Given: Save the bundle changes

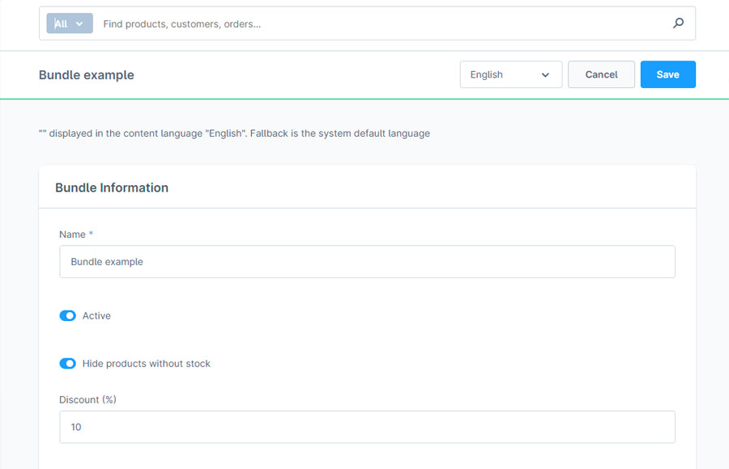Looking at the screenshot, I should point(667,74).
